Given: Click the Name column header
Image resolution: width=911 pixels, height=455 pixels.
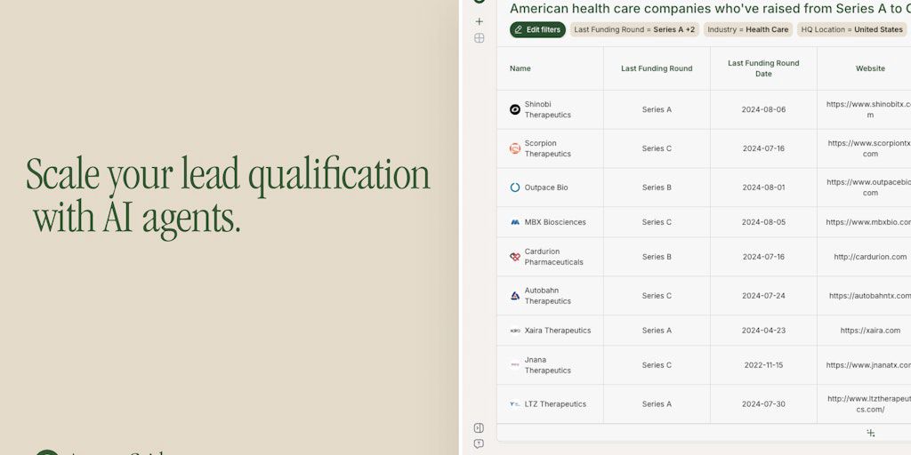Looking at the screenshot, I should tap(550, 68).
